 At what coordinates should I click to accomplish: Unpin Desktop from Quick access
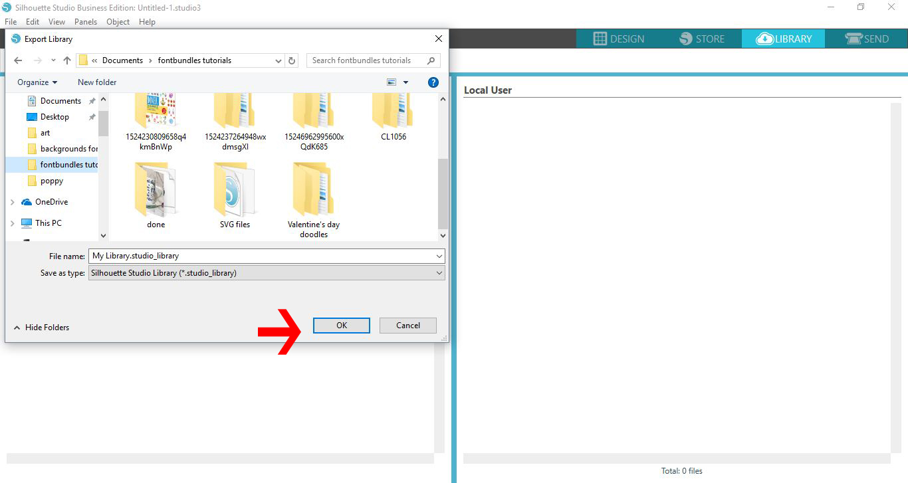click(x=92, y=116)
